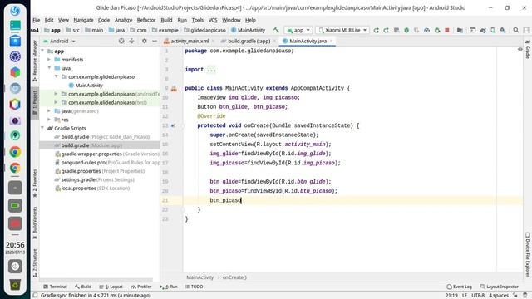
Task: Open the Terminal tool window
Action: (55, 287)
